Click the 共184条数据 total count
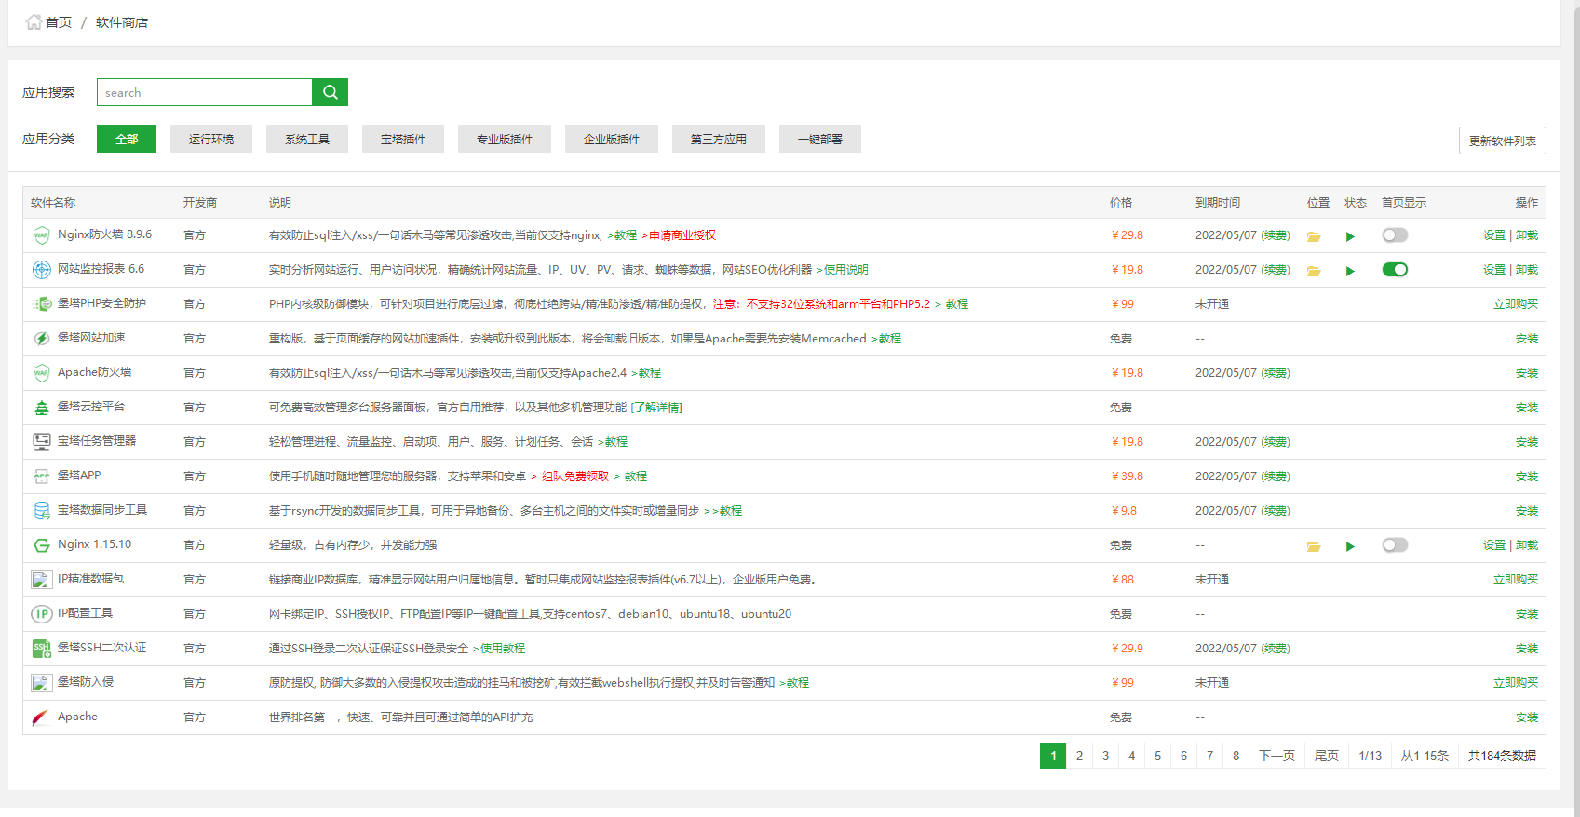1580x817 pixels. pos(1502,756)
